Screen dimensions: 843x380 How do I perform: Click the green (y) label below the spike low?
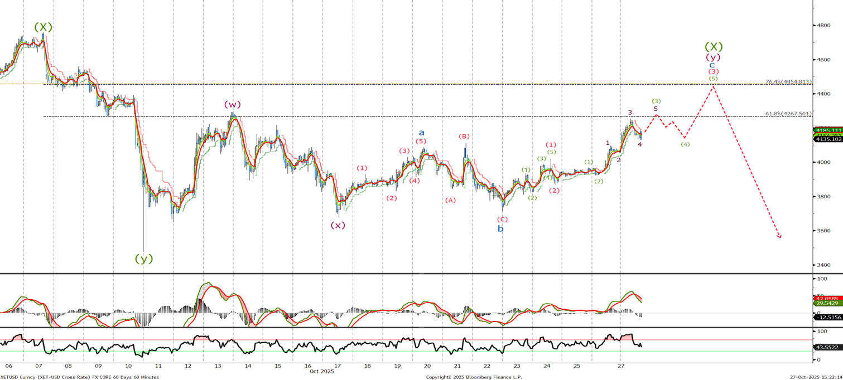coord(143,259)
